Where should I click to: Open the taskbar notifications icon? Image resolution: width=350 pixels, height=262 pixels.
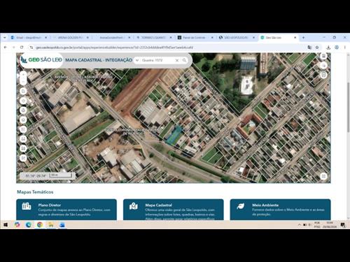pos(343,225)
